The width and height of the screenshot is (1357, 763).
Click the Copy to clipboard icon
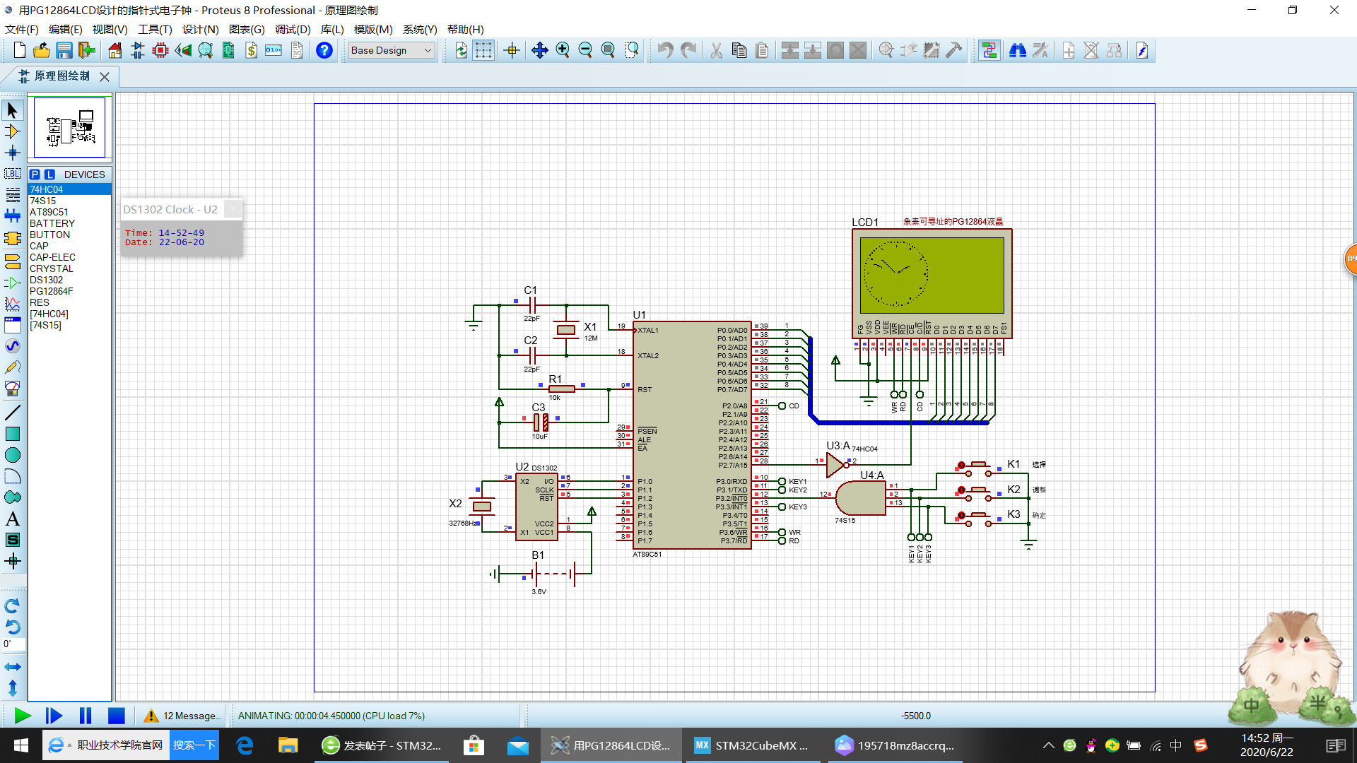[739, 50]
